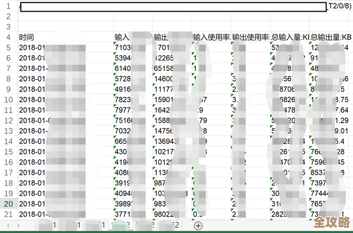This screenshot has width=353, height=233.
Task: Select row header 4
Action: pos(9,37)
